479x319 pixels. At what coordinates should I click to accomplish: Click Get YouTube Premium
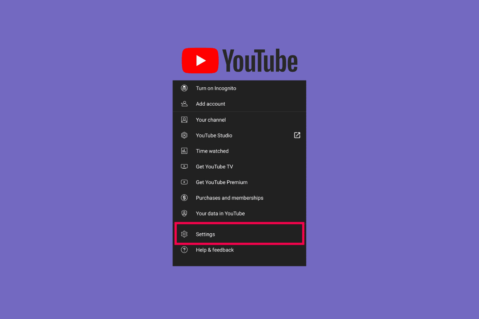point(222,182)
